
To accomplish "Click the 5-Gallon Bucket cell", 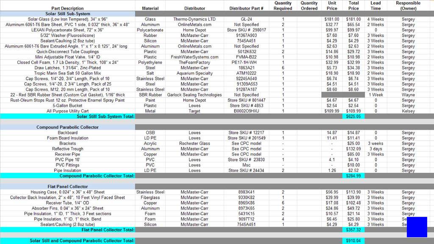I will tap(67, 105).
